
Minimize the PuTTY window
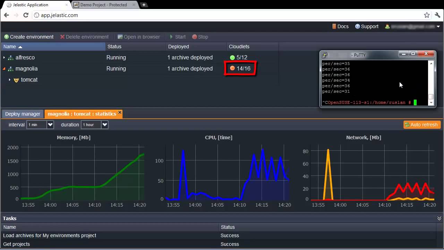click(403, 54)
